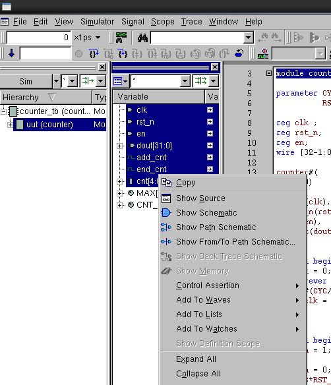Choose Show Source from context menu
This screenshot has width=331, height=385.
(233, 198)
